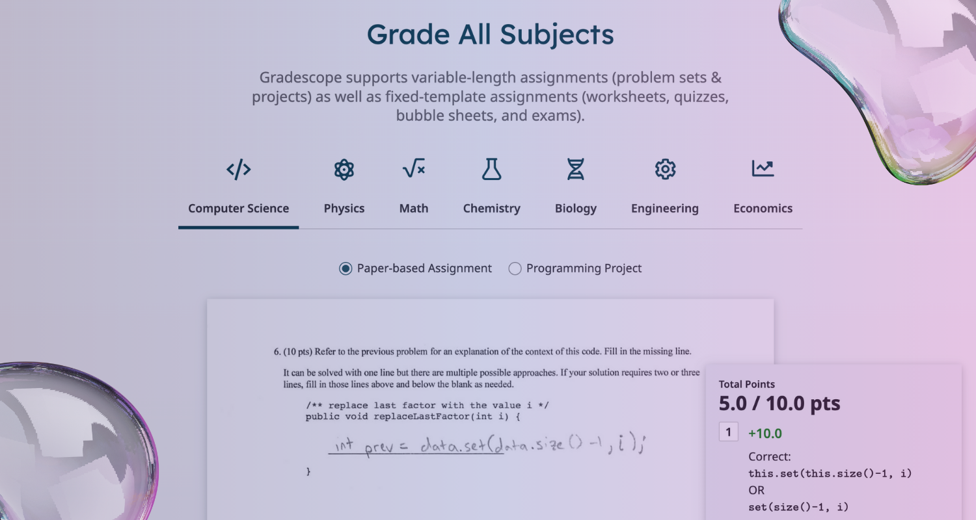The image size is (976, 520).
Task: Select the Engineering tab label
Action: tap(665, 209)
